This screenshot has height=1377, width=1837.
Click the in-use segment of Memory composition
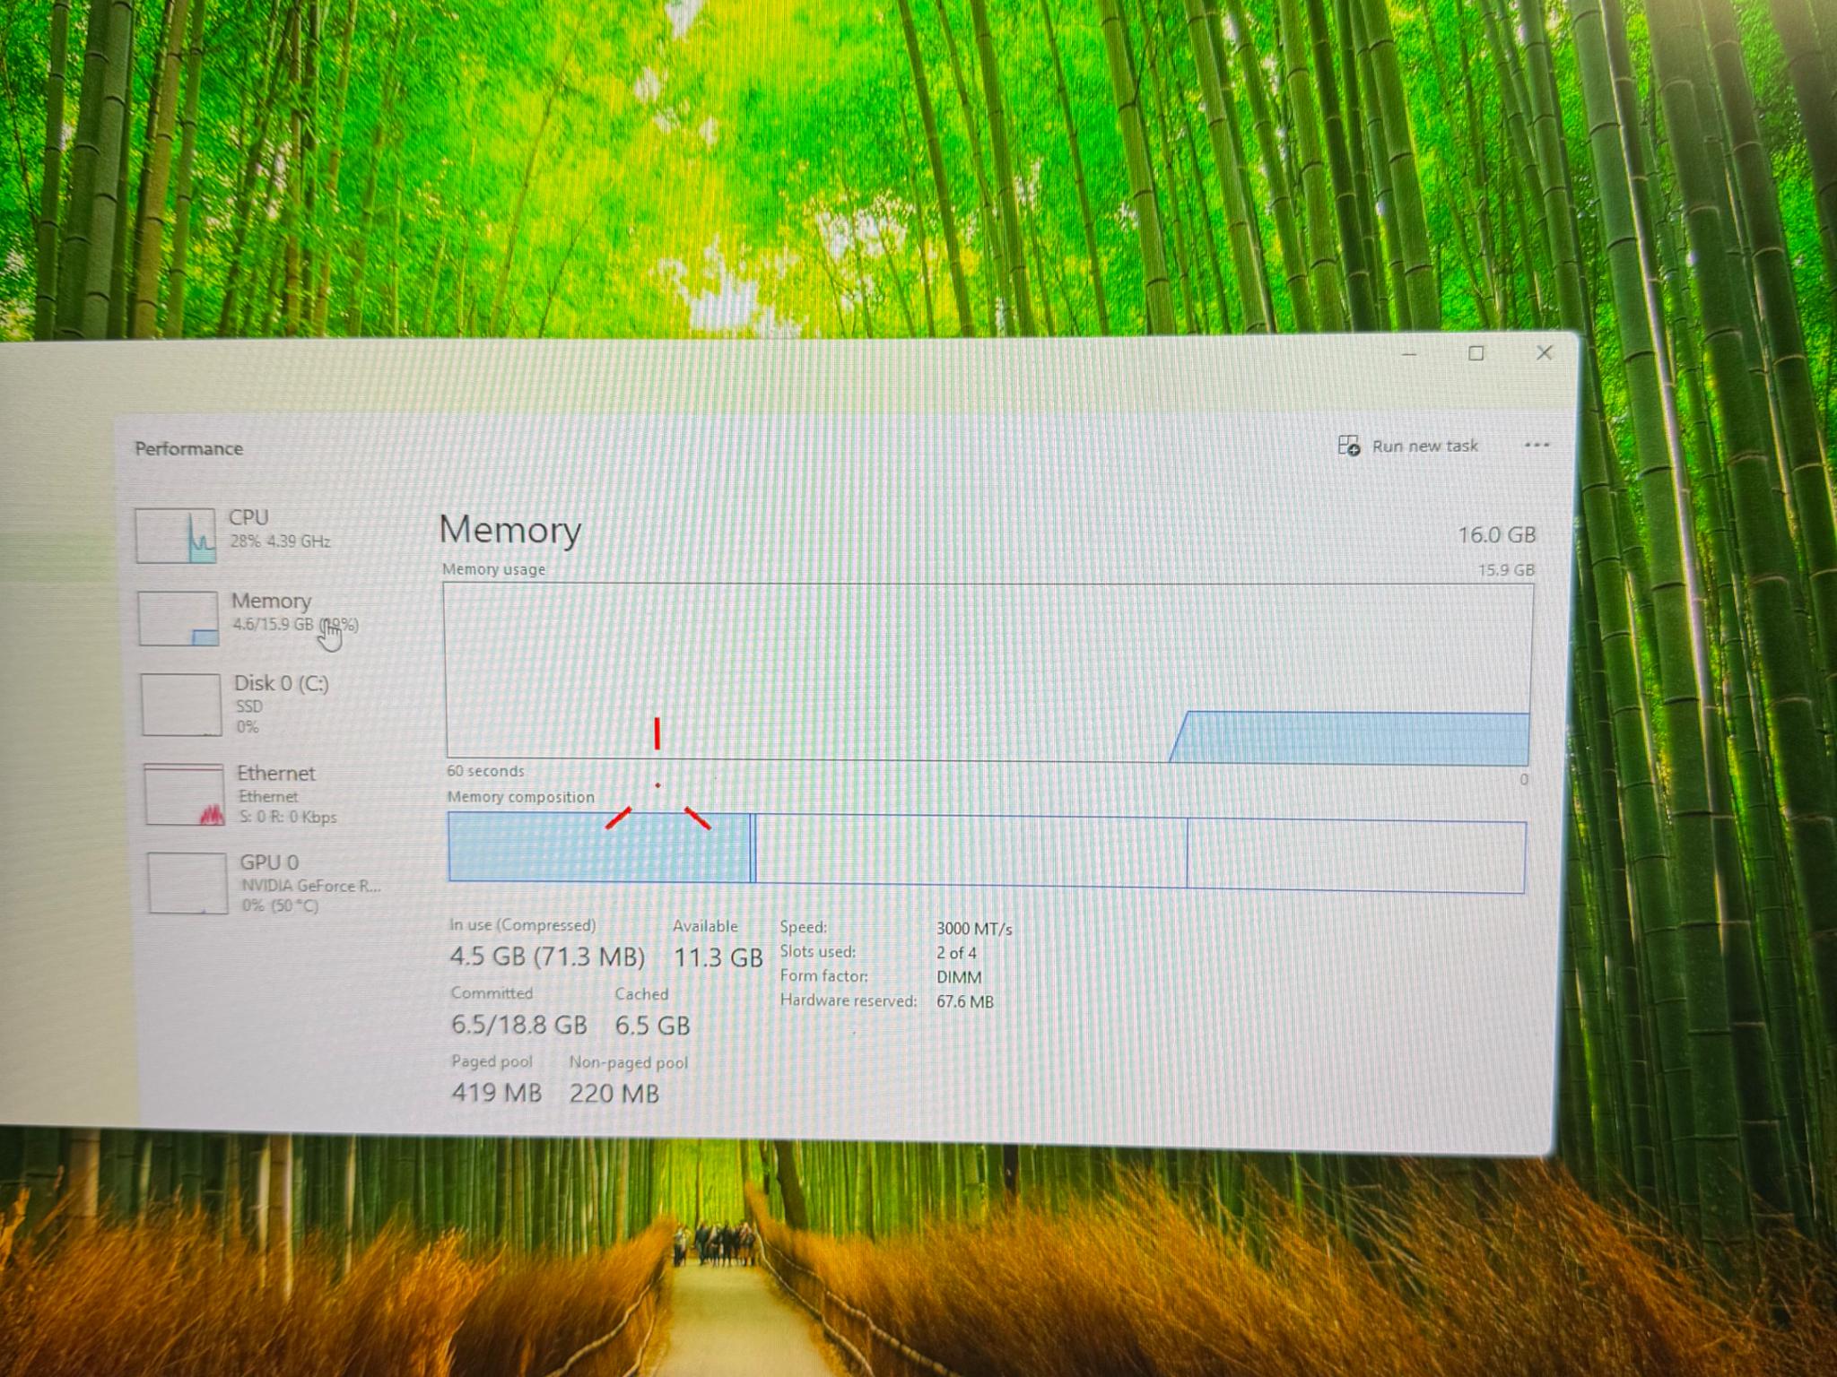(x=598, y=847)
